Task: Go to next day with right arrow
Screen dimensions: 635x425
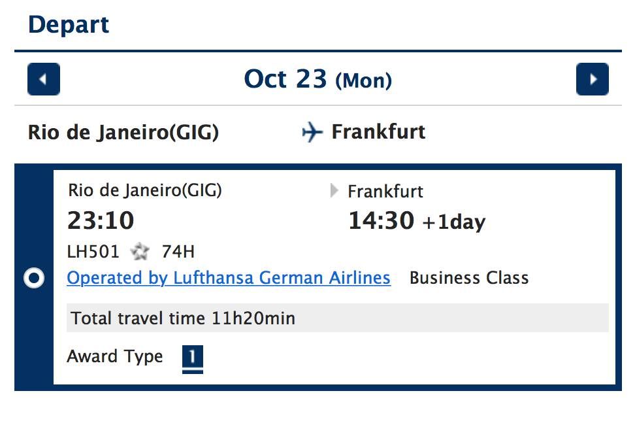Action: (592, 79)
